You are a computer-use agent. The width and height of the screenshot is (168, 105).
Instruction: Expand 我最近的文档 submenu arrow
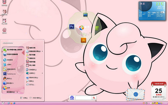[x=42, y=51]
